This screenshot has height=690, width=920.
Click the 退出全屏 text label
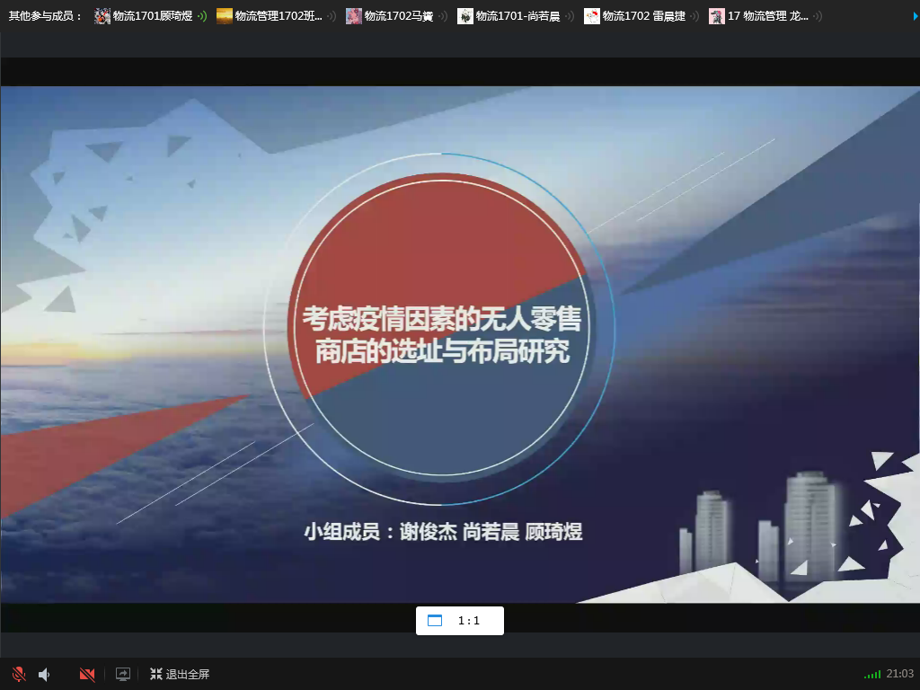(x=187, y=674)
